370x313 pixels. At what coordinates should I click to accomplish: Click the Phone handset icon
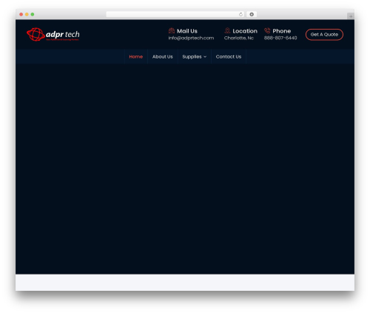pos(267,30)
